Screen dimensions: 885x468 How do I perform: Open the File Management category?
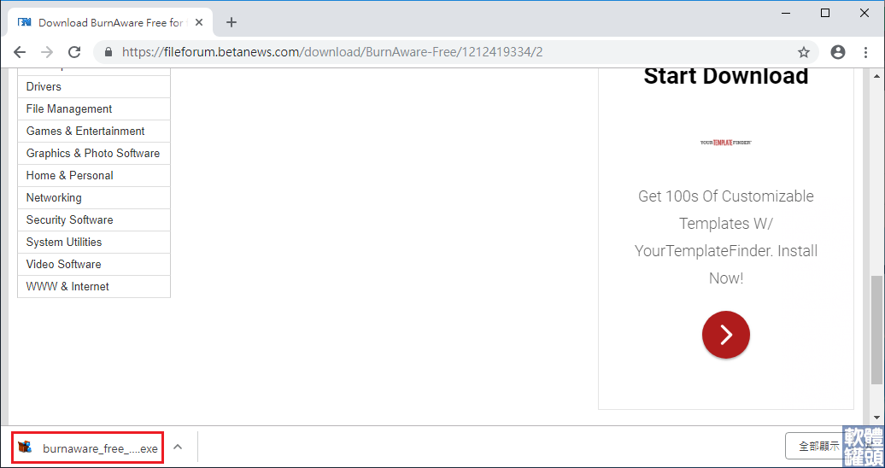tap(94, 109)
